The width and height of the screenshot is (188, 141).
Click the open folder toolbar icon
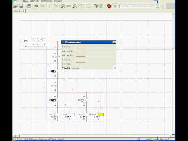click(15, 6)
